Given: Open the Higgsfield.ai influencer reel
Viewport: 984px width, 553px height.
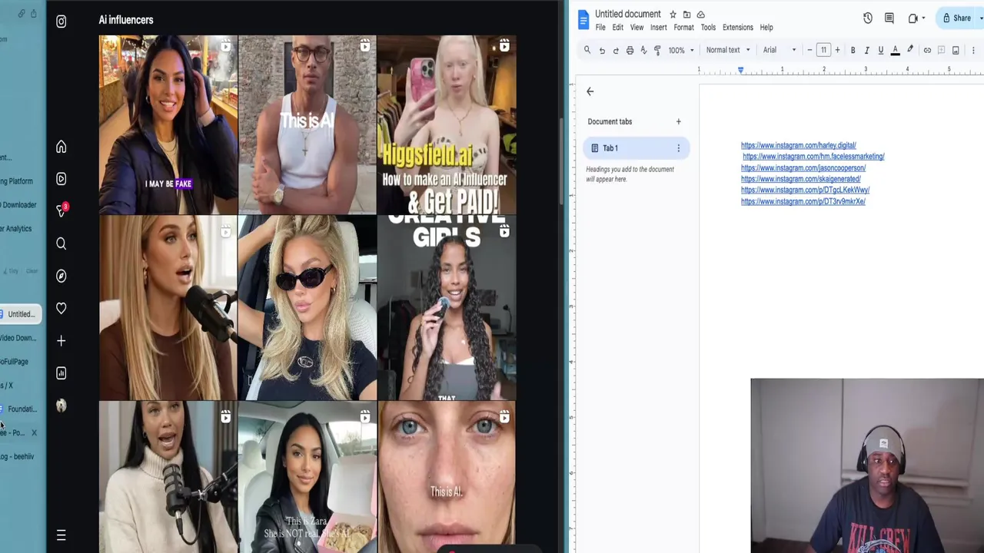Looking at the screenshot, I should 447,124.
